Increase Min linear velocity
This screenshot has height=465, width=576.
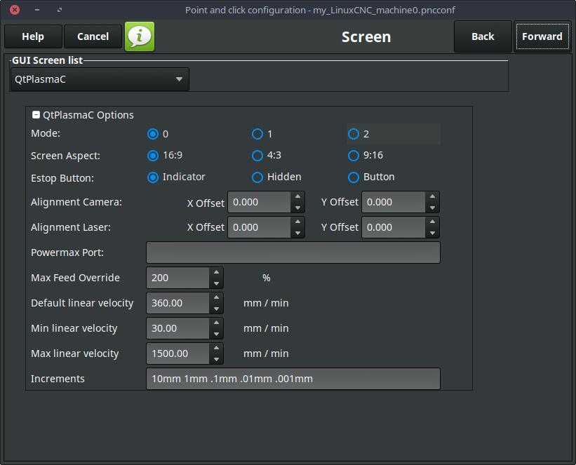216,323
